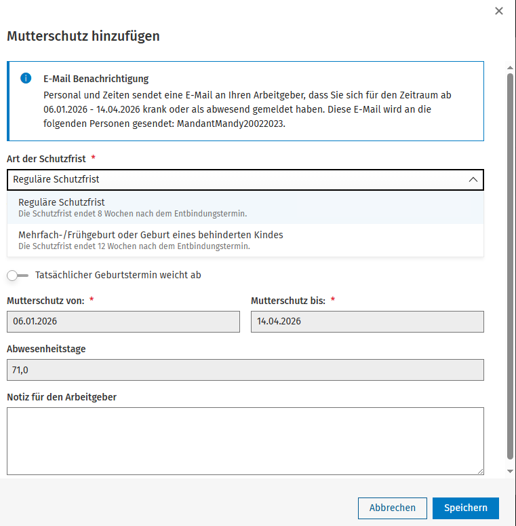Click the scrollbar up arrow
Image resolution: width=516 pixels, height=526 pixels.
coord(510,68)
